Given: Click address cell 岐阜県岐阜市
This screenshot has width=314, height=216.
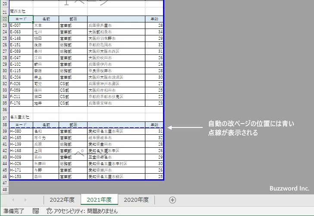Looking at the screenshot, I should tap(116, 138).
